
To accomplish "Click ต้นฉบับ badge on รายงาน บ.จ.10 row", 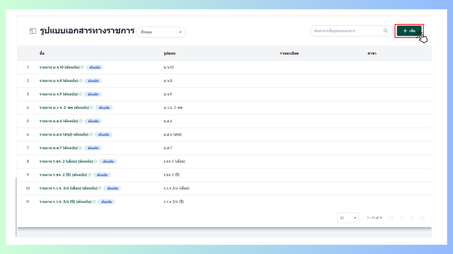I will point(95,67).
